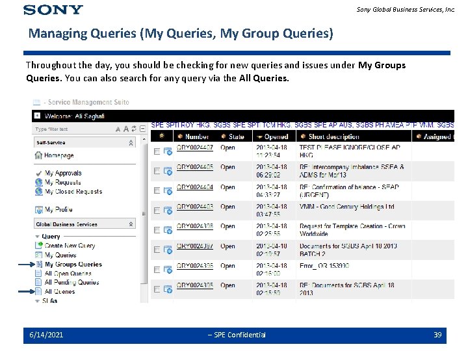
Task: Decrease navigator text size with small A
Action: [x=118, y=129]
